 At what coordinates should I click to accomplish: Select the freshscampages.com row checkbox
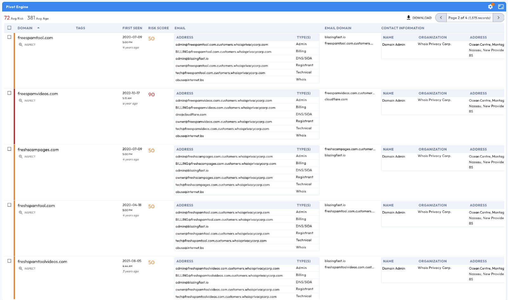pos(9,149)
